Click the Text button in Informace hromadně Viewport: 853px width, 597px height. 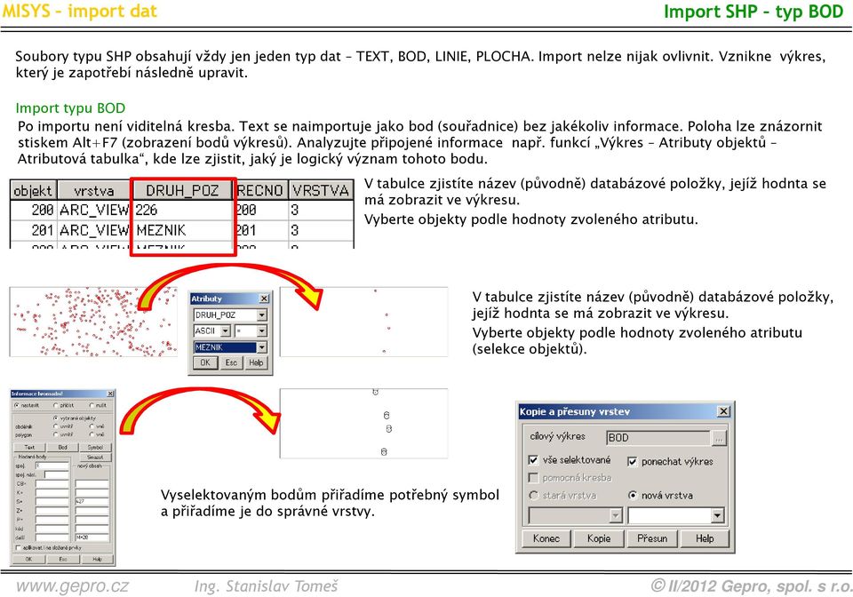tap(29, 447)
